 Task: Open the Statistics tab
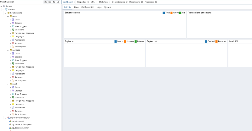(103, 2)
